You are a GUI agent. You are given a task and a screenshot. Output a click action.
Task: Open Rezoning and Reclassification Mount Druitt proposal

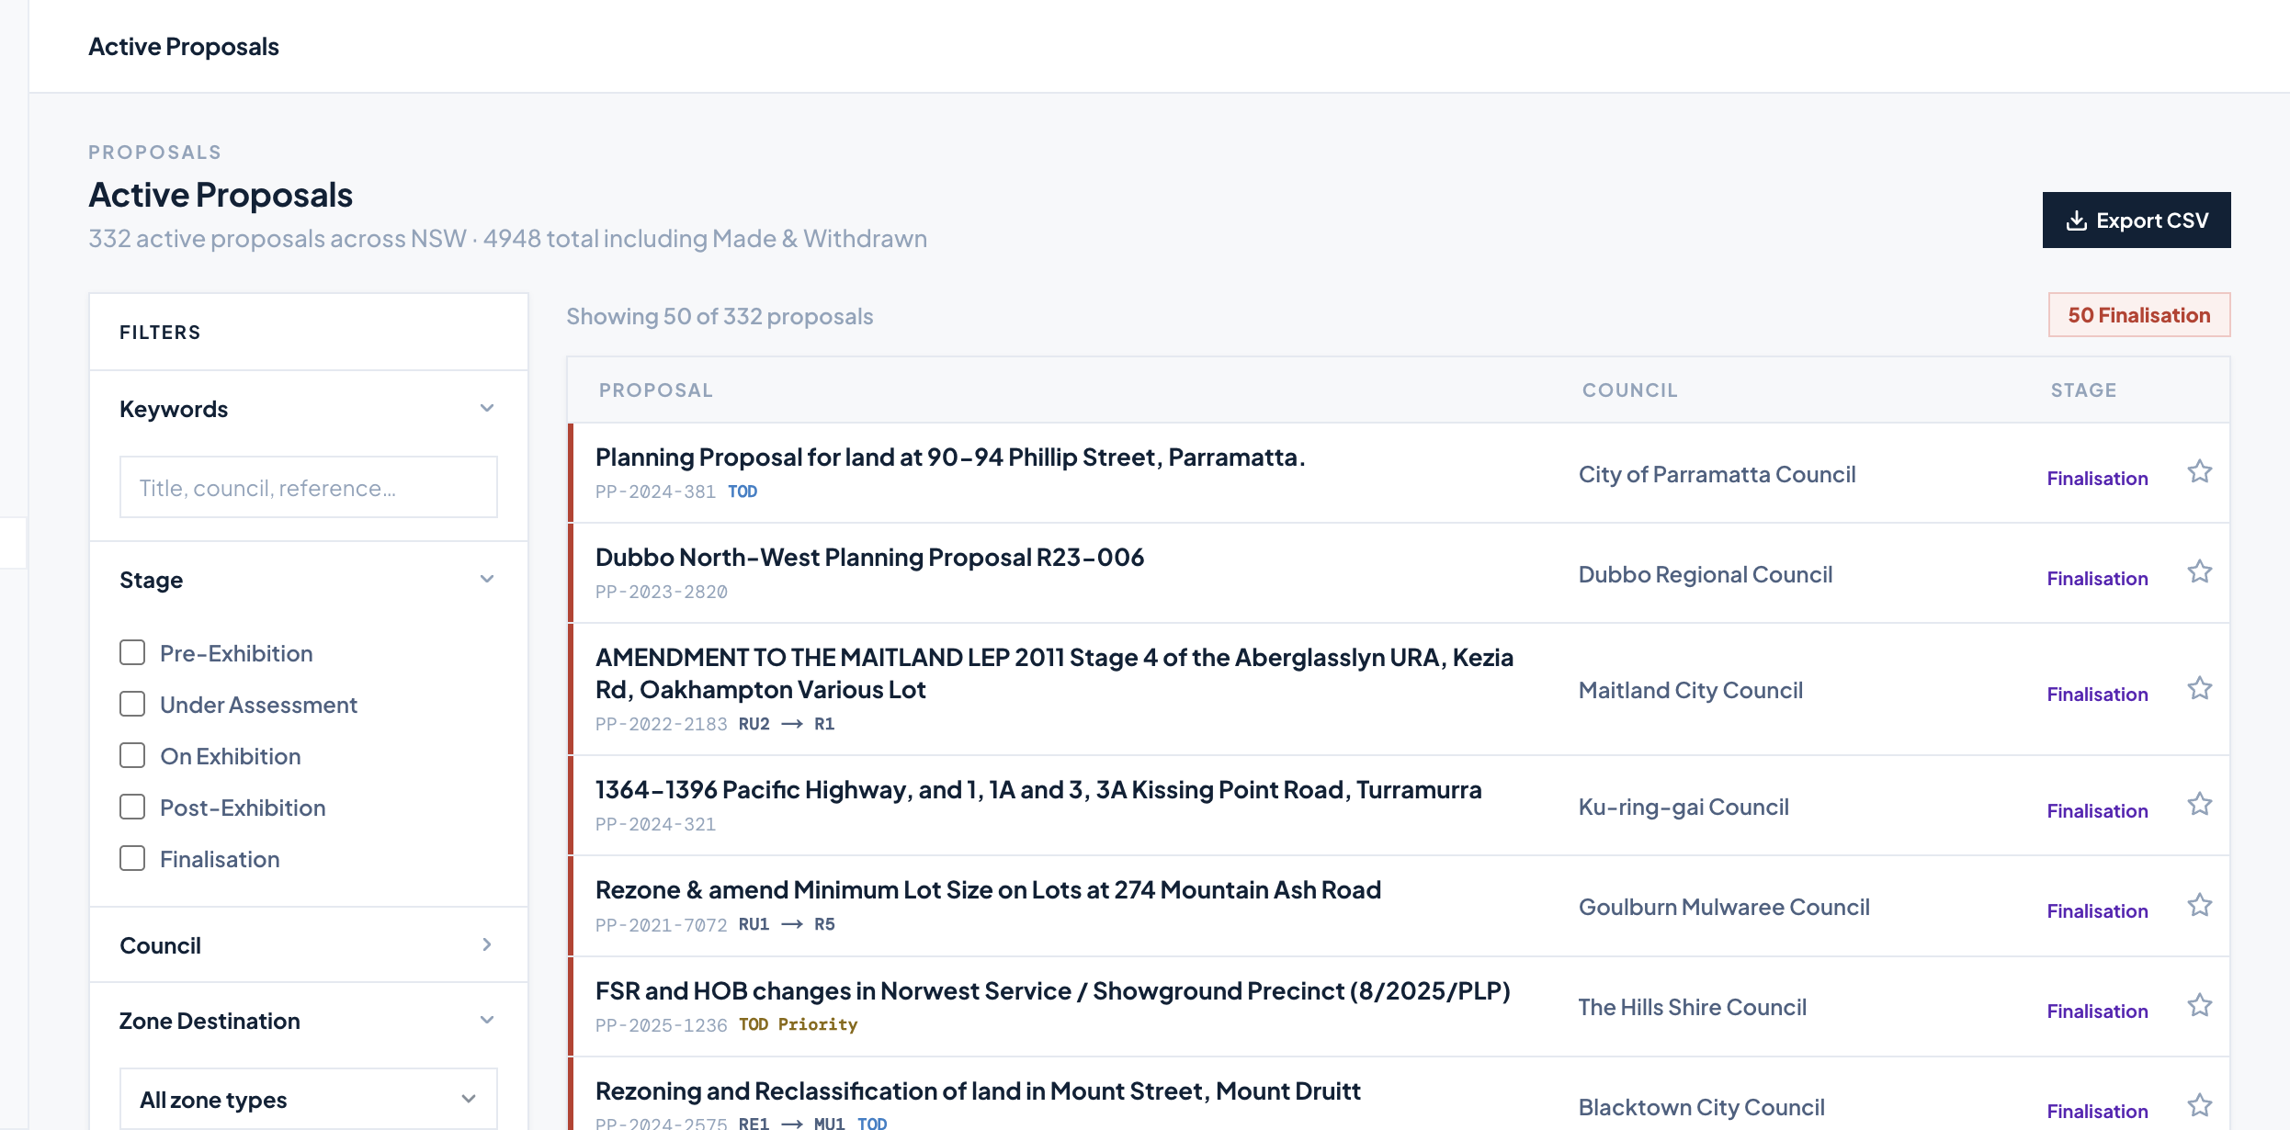[978, 1090]
